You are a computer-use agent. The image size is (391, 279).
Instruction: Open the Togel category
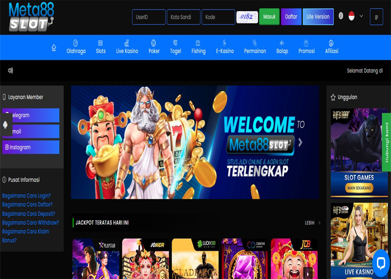[x=175, y=47]
